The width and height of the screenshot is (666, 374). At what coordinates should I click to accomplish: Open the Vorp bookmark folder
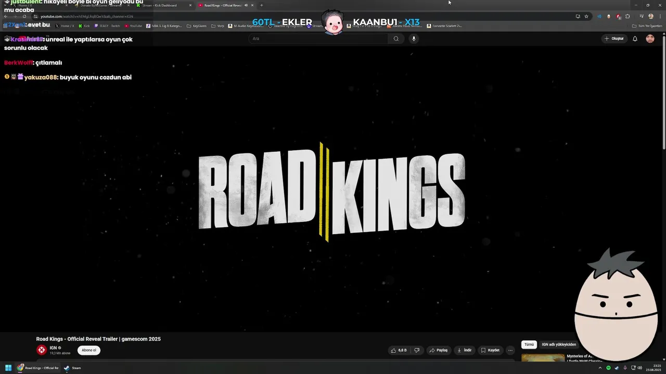[218, 25]
